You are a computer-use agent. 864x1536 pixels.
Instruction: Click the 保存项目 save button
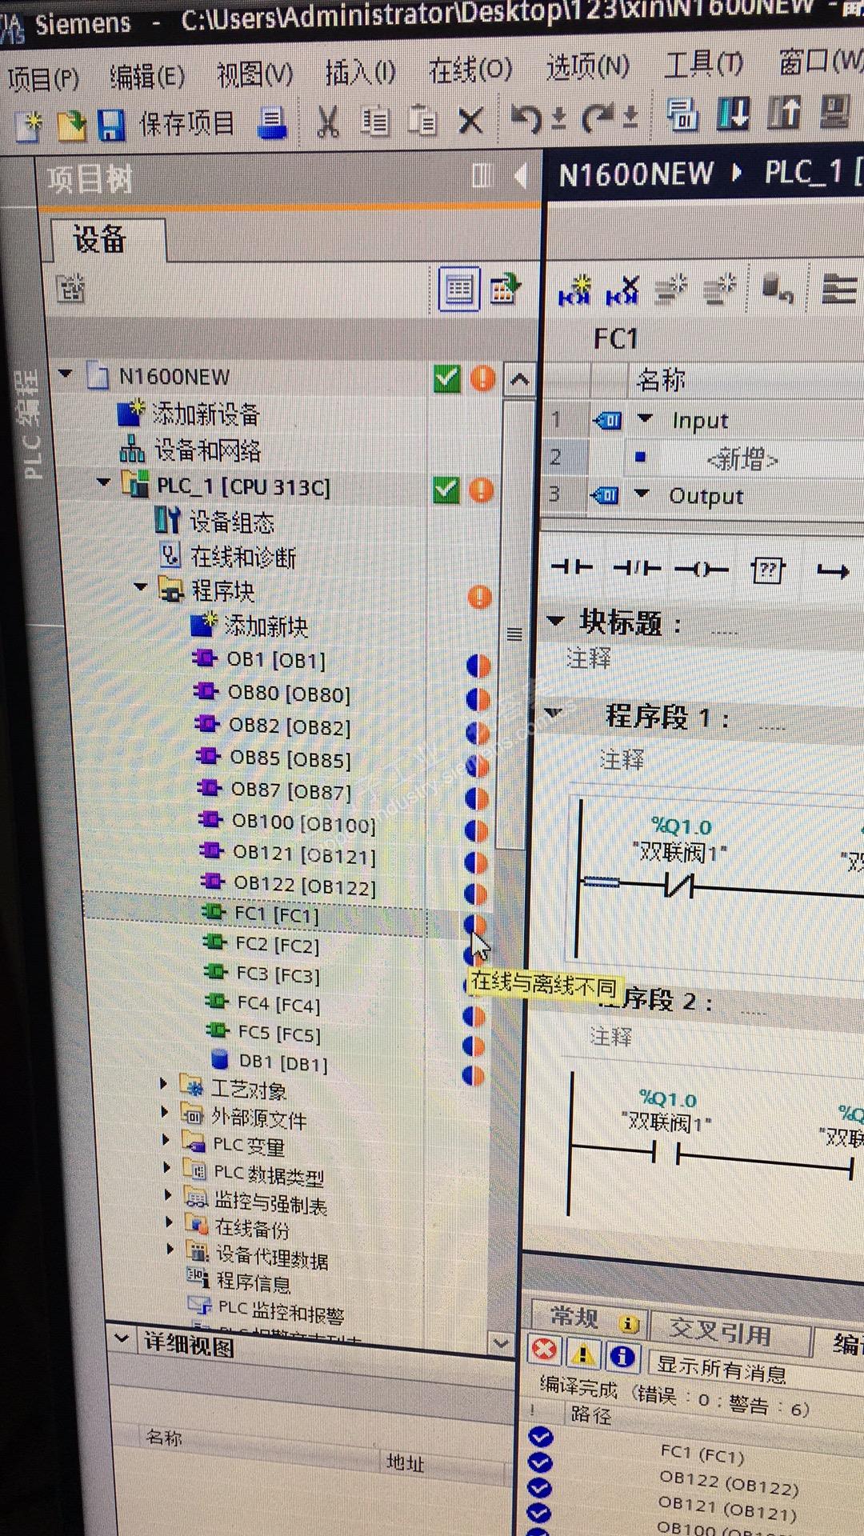coord(166,124)
